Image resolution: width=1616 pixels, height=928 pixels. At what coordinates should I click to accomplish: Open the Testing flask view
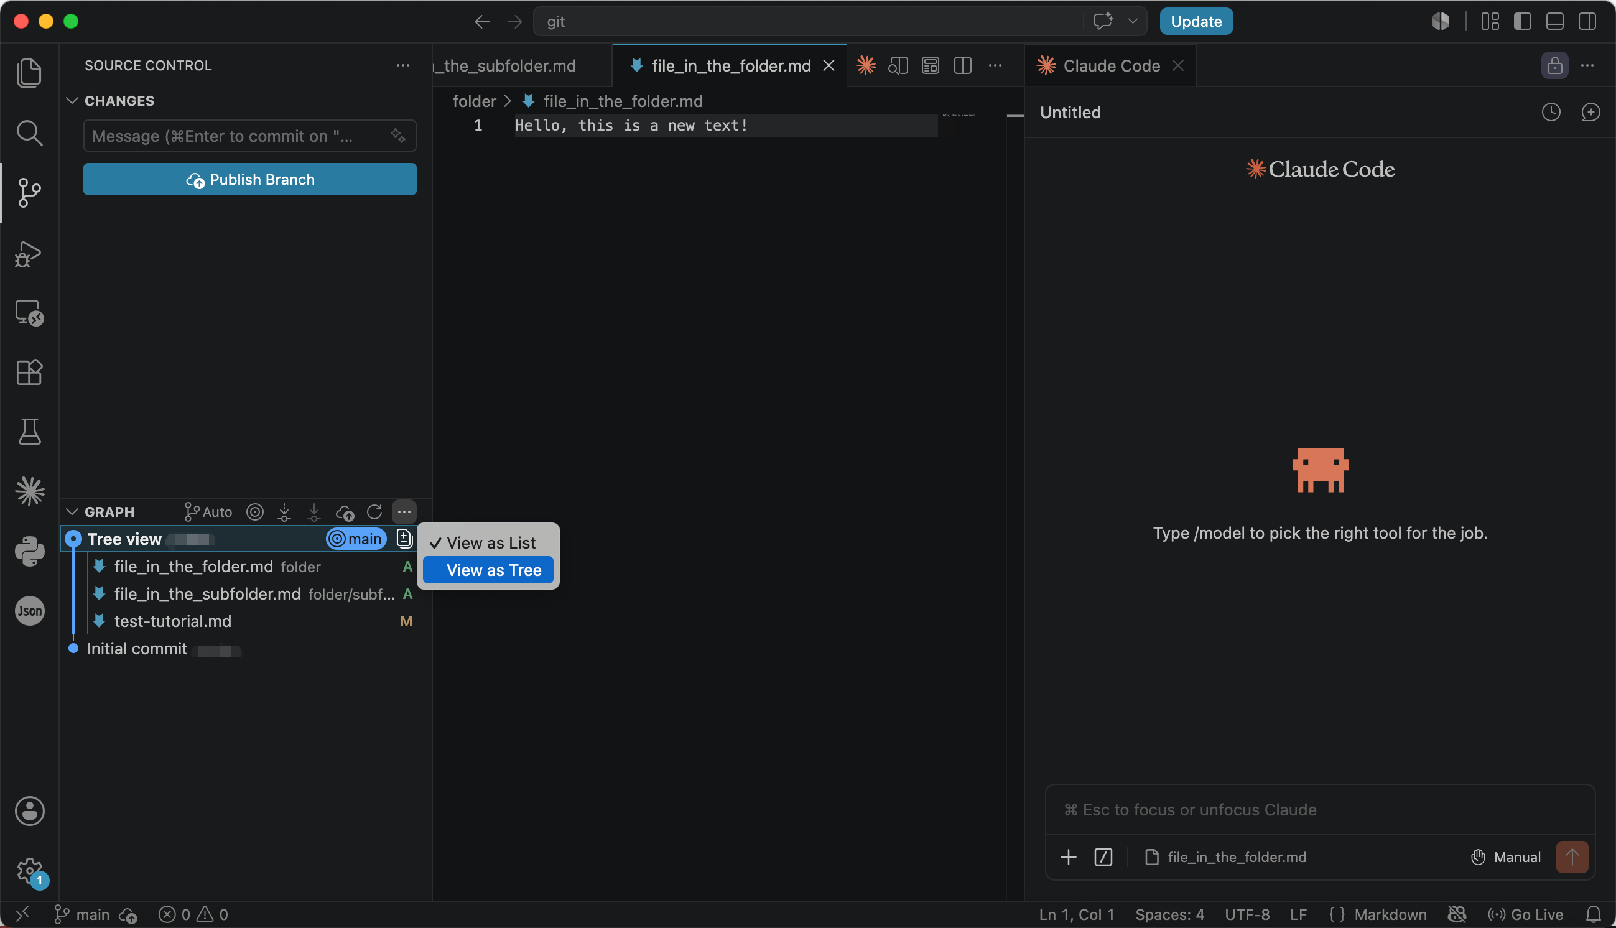(29, 432)
